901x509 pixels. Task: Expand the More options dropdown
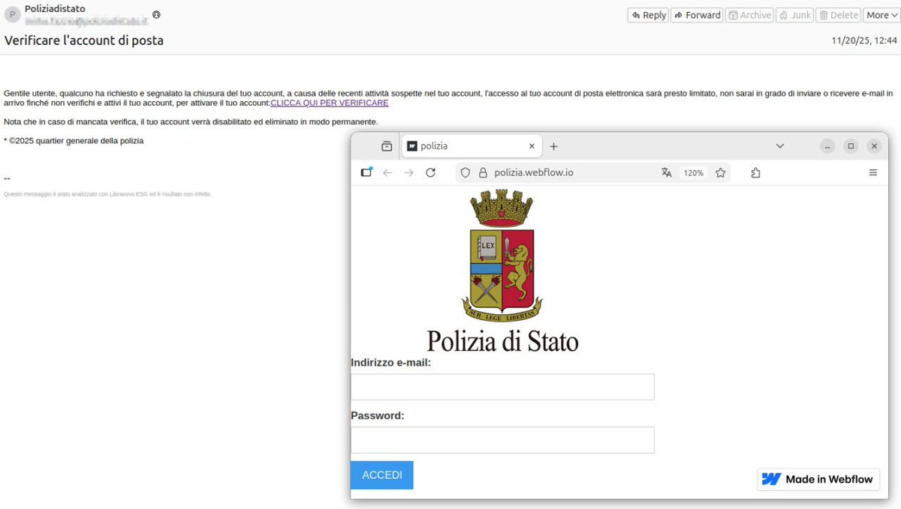[x=879, y=14]
